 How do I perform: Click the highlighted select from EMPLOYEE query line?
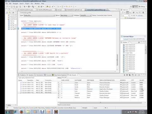pyautogui.click(x=41, y=28)
